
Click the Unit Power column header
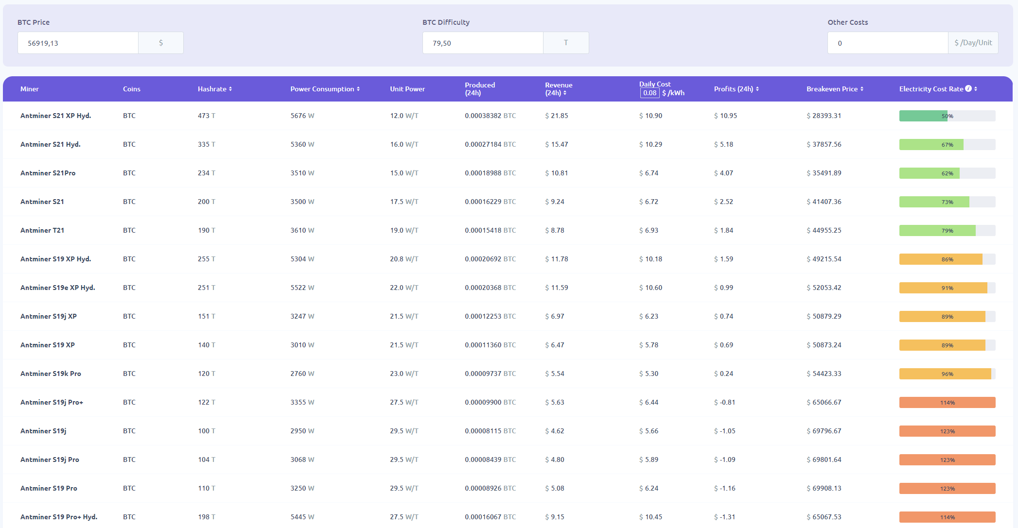click(407, 89)
